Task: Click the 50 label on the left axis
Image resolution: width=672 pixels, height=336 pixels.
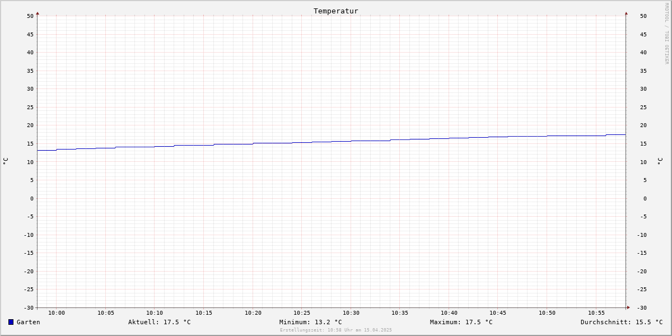Action: coord(30,16)
